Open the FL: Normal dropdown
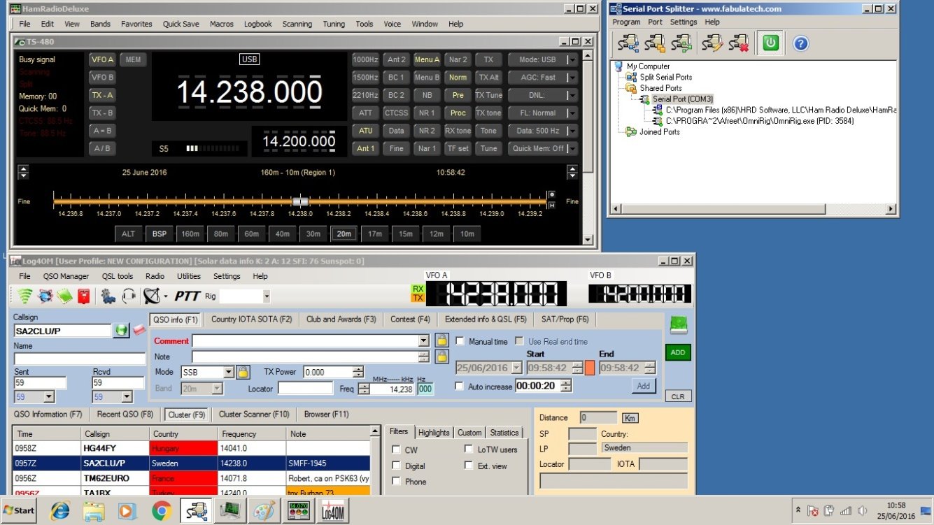Screen dimensions: 934x525 (572, 113)
